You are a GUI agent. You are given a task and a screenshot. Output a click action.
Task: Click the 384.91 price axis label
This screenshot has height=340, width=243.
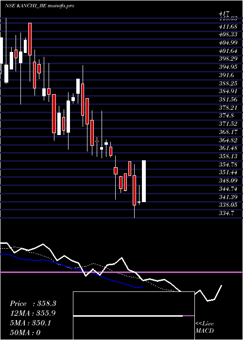[228, 91]
